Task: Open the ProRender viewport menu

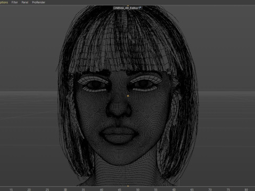Action: [x=39, y=2]
